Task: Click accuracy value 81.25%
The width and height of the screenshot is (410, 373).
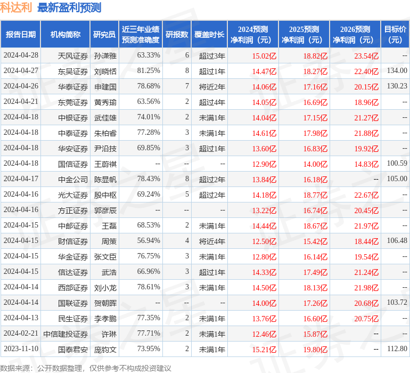Action: [149, 71]
